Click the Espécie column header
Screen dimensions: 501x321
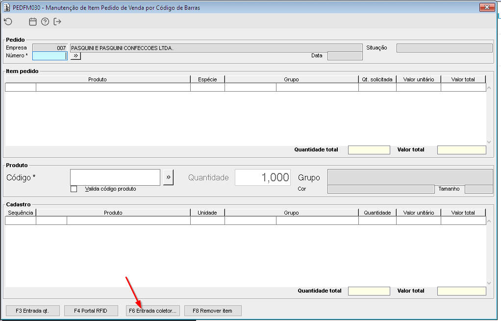207,79
